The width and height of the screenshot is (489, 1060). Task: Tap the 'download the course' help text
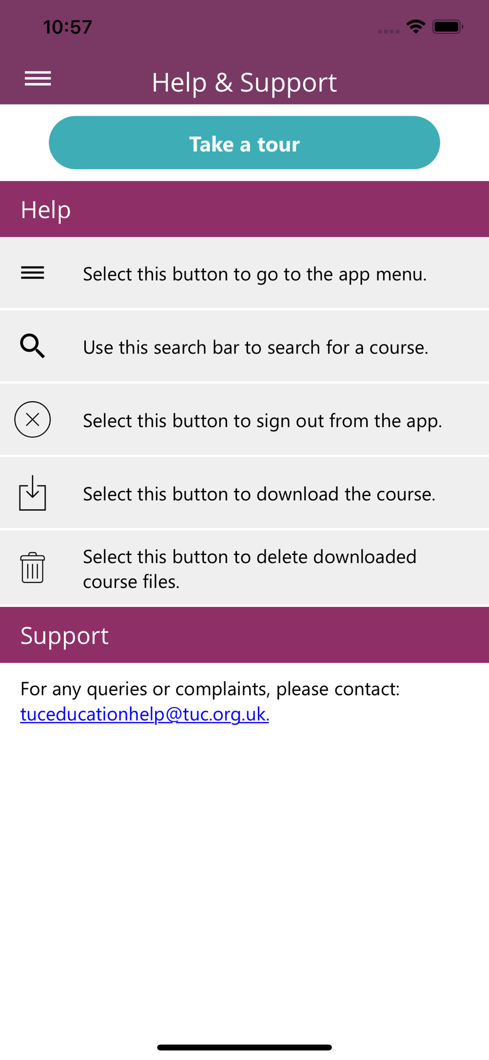[259, 494]
